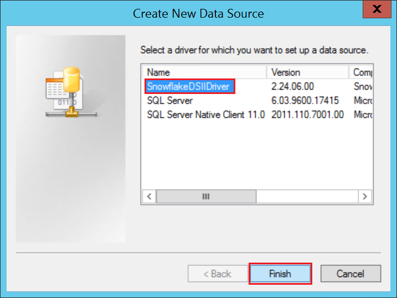Click version 6.03.9600.17415 cell
The image size is (397, 298).
(305, 101)
